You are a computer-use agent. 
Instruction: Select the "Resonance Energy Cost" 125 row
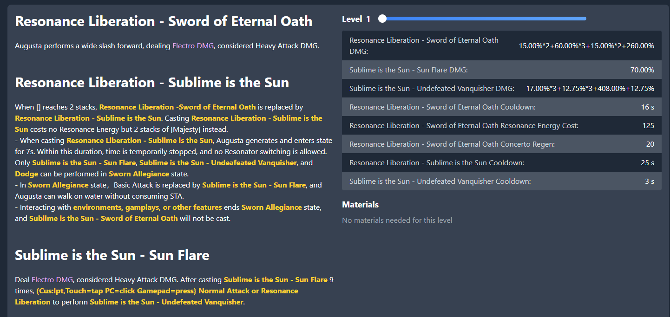tap(501, 126)
